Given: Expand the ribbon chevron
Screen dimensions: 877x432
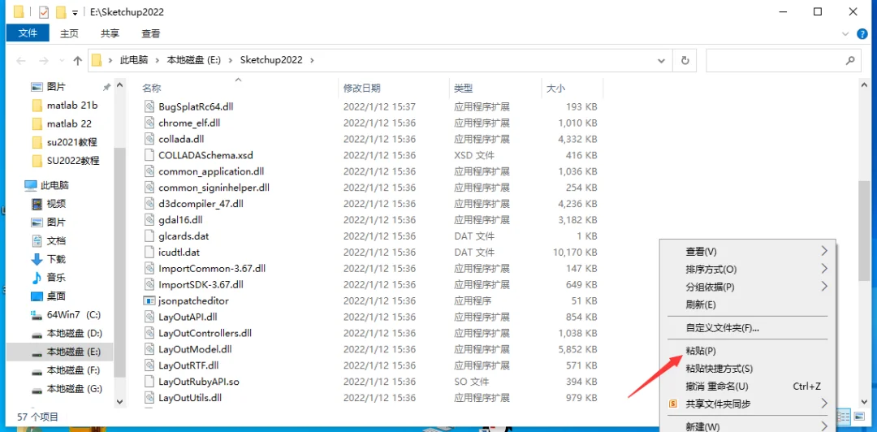Looking at the screenshot, I should (845, 34).
